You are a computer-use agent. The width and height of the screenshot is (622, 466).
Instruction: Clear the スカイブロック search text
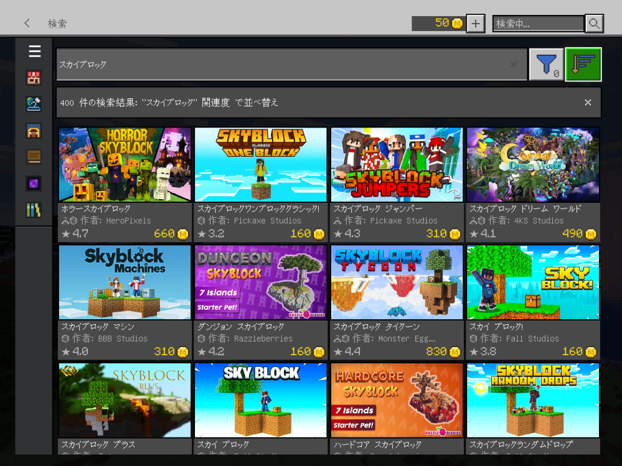pyautogui.click(x=514, y=64)
